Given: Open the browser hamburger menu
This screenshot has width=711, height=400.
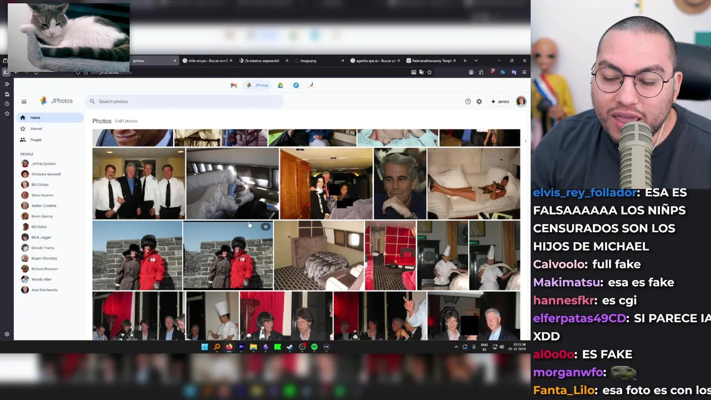Looking at the screenshot, I should pyautogui.click(x=524, y=72).
